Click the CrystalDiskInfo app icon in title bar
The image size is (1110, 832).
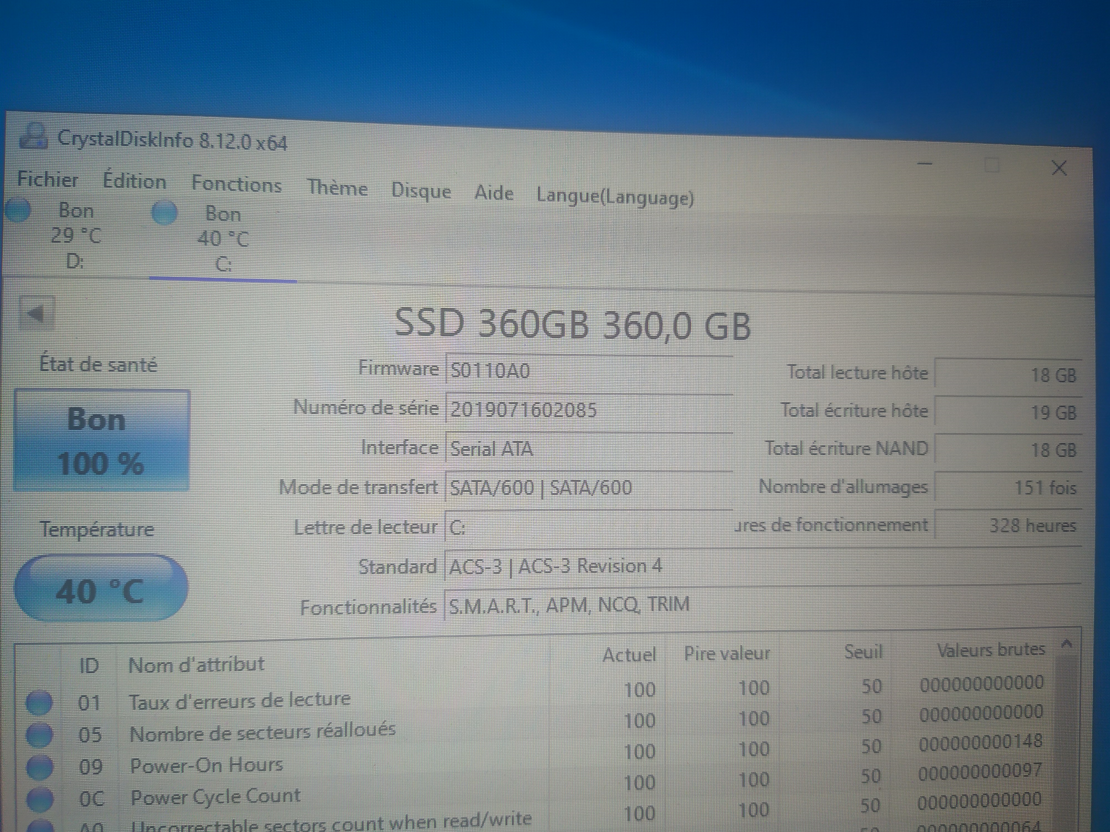click(33, 136)
